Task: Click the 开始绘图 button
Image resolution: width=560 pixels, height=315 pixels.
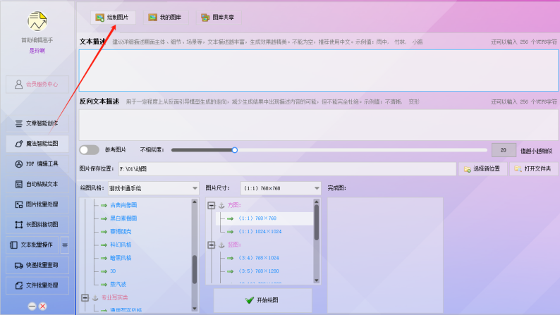Action: (x=262, y=300)
